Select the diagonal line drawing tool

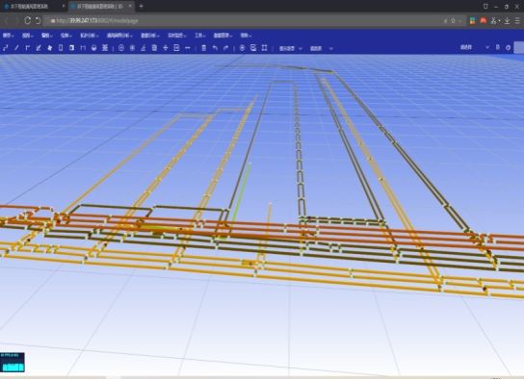coord(16,48)
